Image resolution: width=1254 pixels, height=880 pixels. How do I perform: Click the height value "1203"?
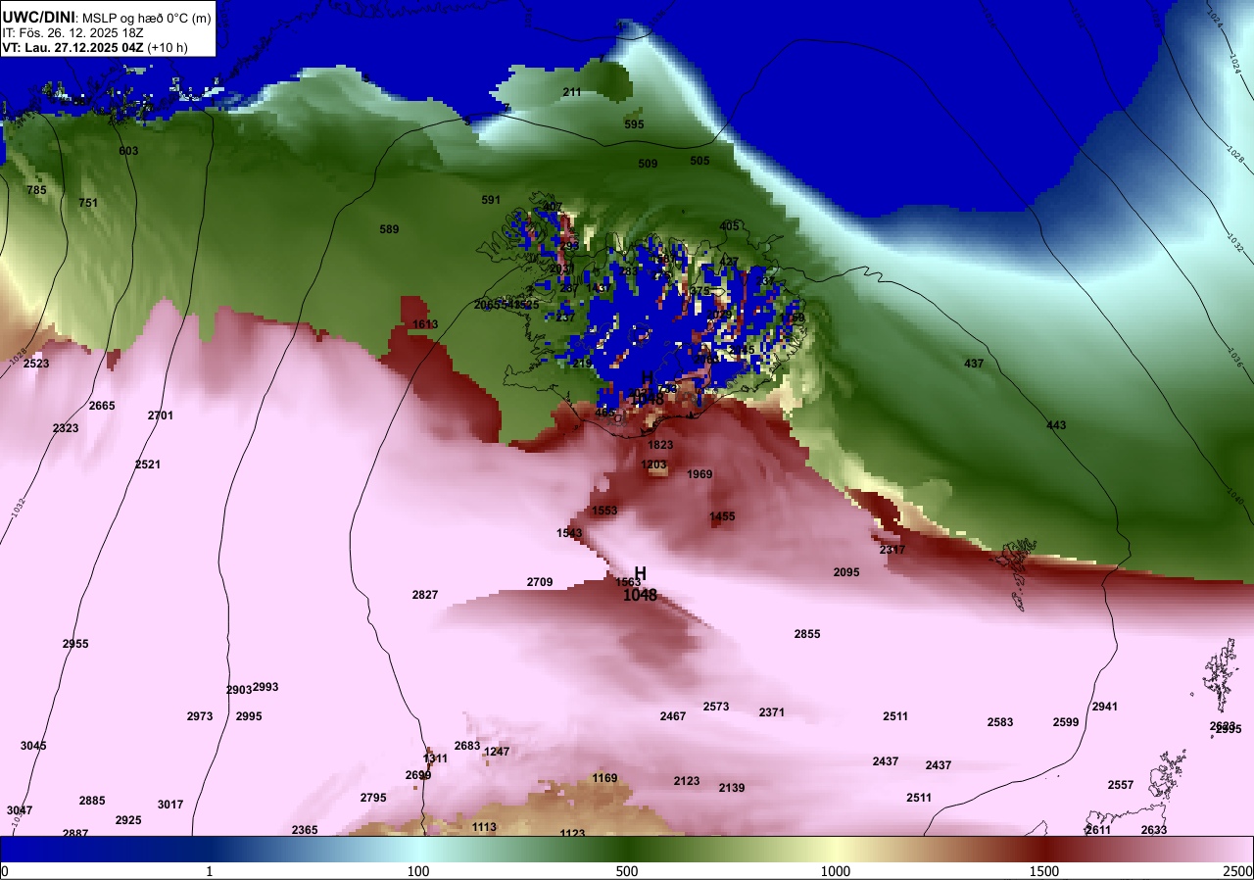pos(653,464)
